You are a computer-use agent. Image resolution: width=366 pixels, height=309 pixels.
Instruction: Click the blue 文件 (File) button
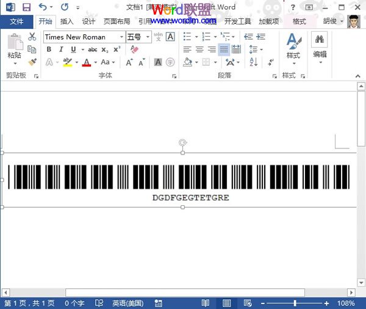tap(16, 21)
